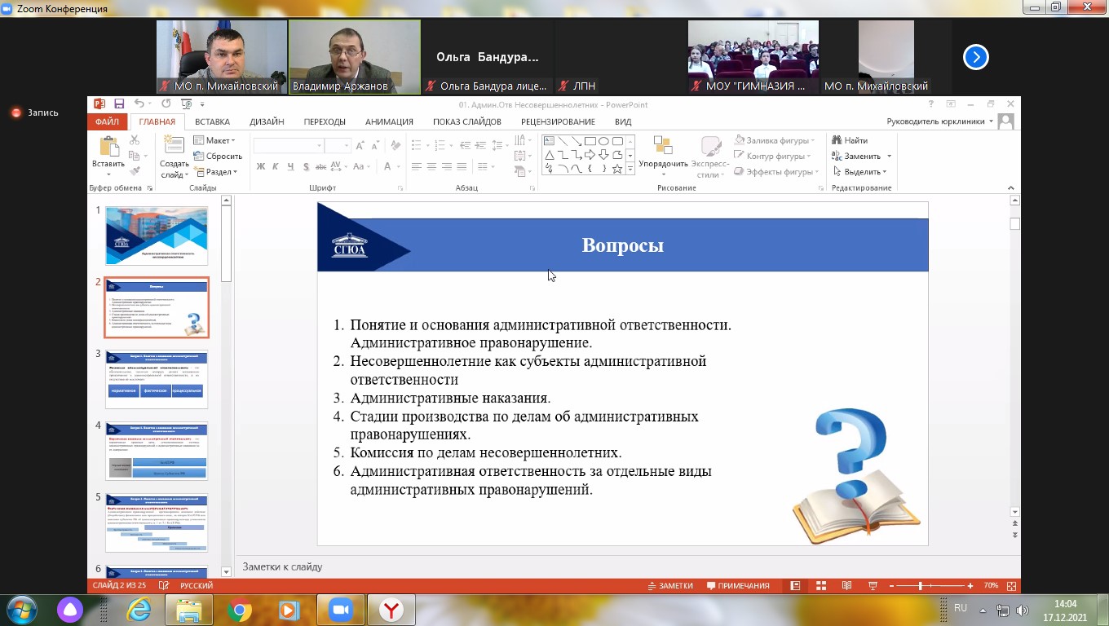This screenshot has width=1109, height=626.
Task: Select the Format Painter brush icon
Action: pyautogui.click(x=135, y=171)
